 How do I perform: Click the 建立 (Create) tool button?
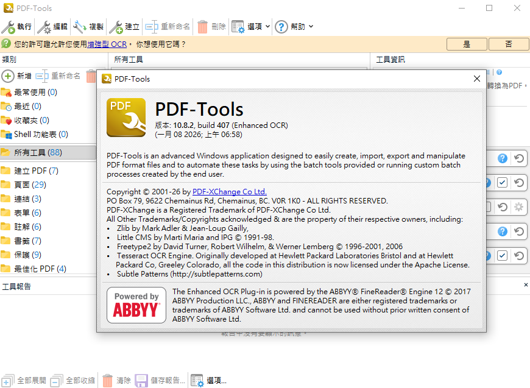click(124, 27)
